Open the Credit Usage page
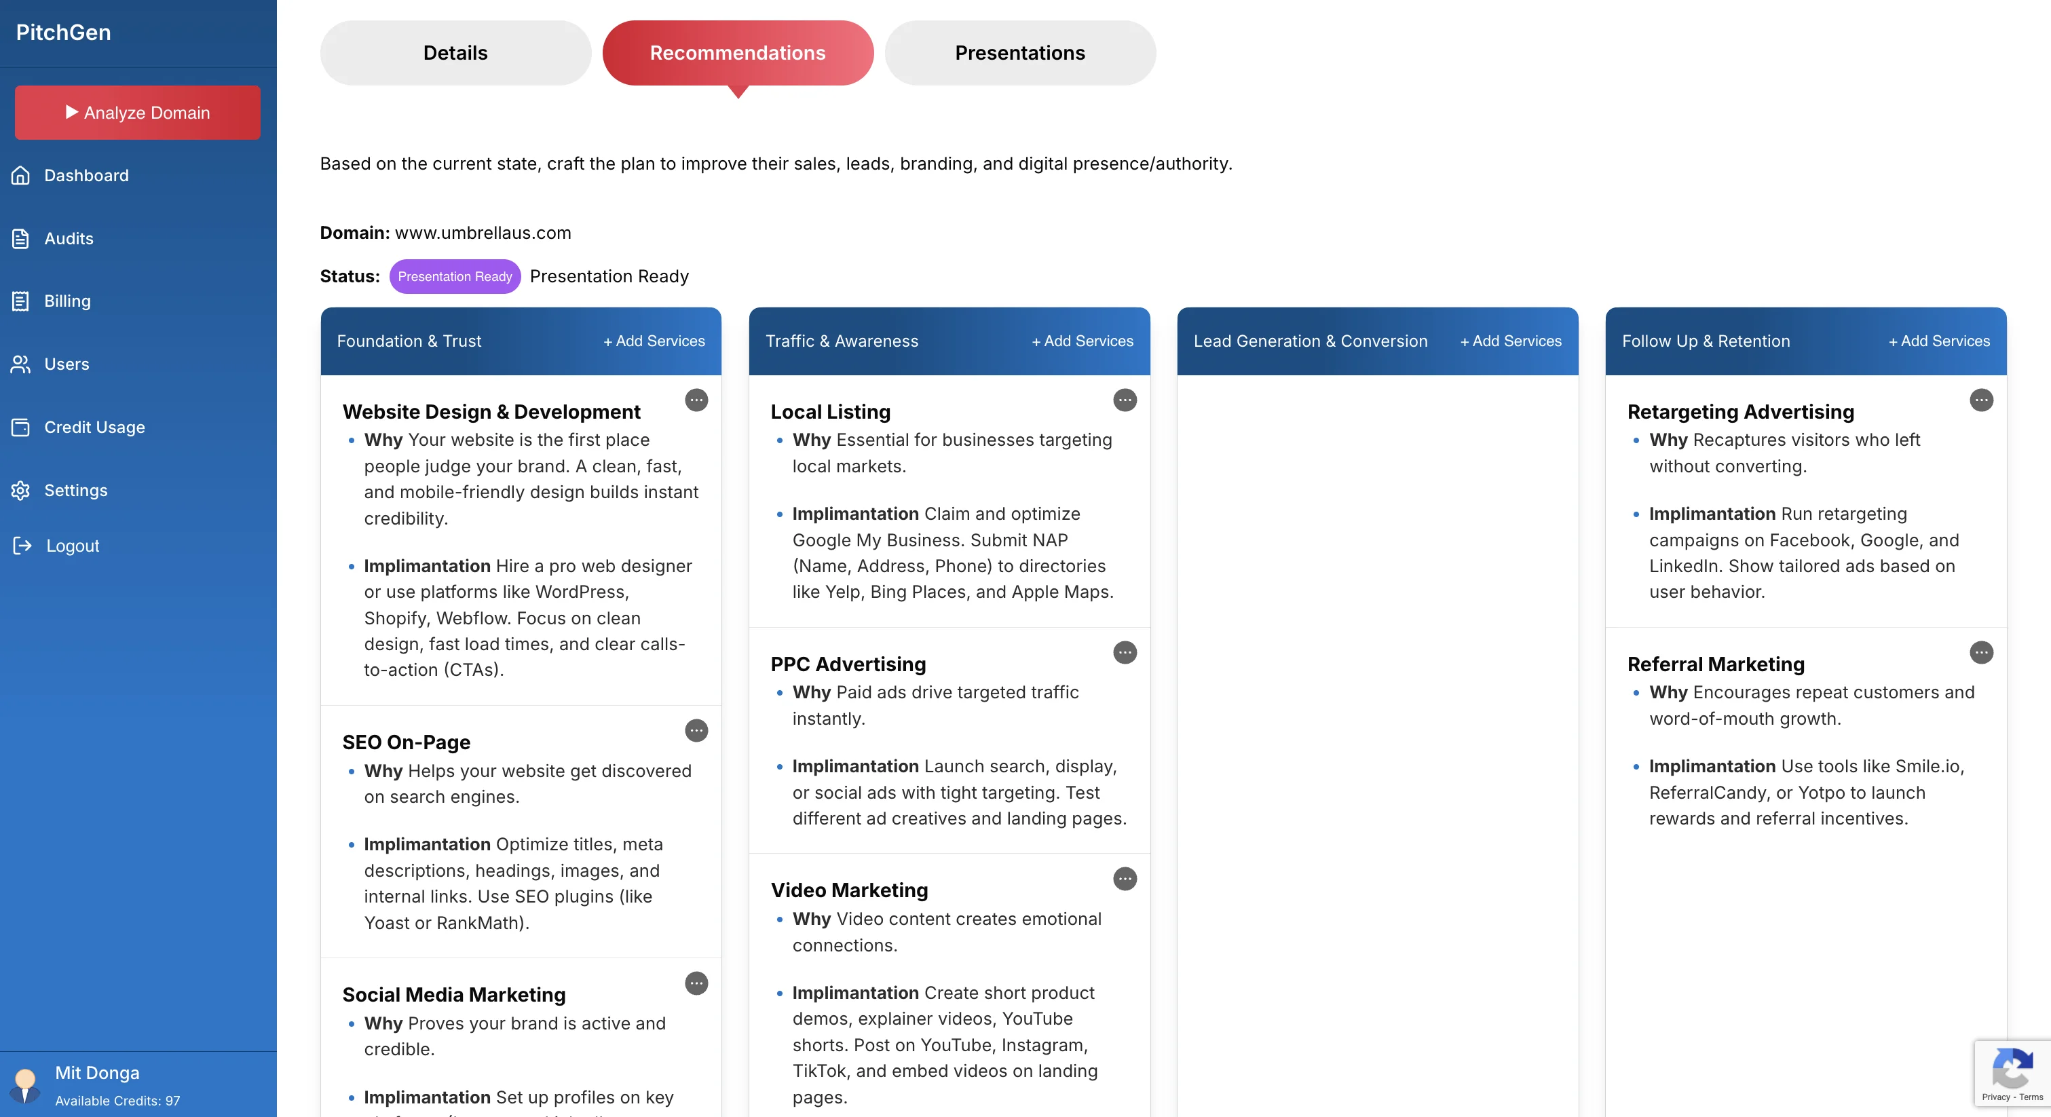This screenshot has height=1117, width=2051. point(94,427)
